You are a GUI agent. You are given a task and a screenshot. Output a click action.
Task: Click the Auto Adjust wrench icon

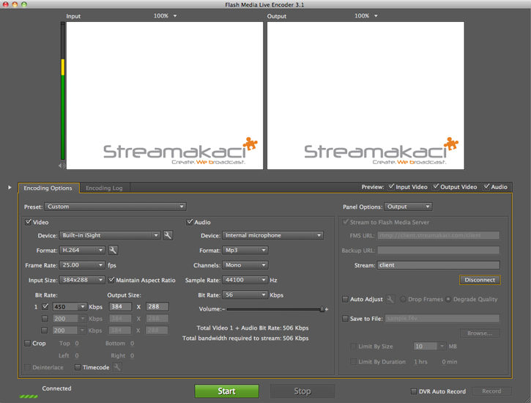click(390, 300)
